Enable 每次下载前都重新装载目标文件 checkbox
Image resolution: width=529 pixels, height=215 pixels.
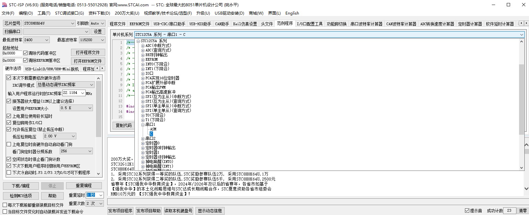pyautogui.click(x=5, y=205)
